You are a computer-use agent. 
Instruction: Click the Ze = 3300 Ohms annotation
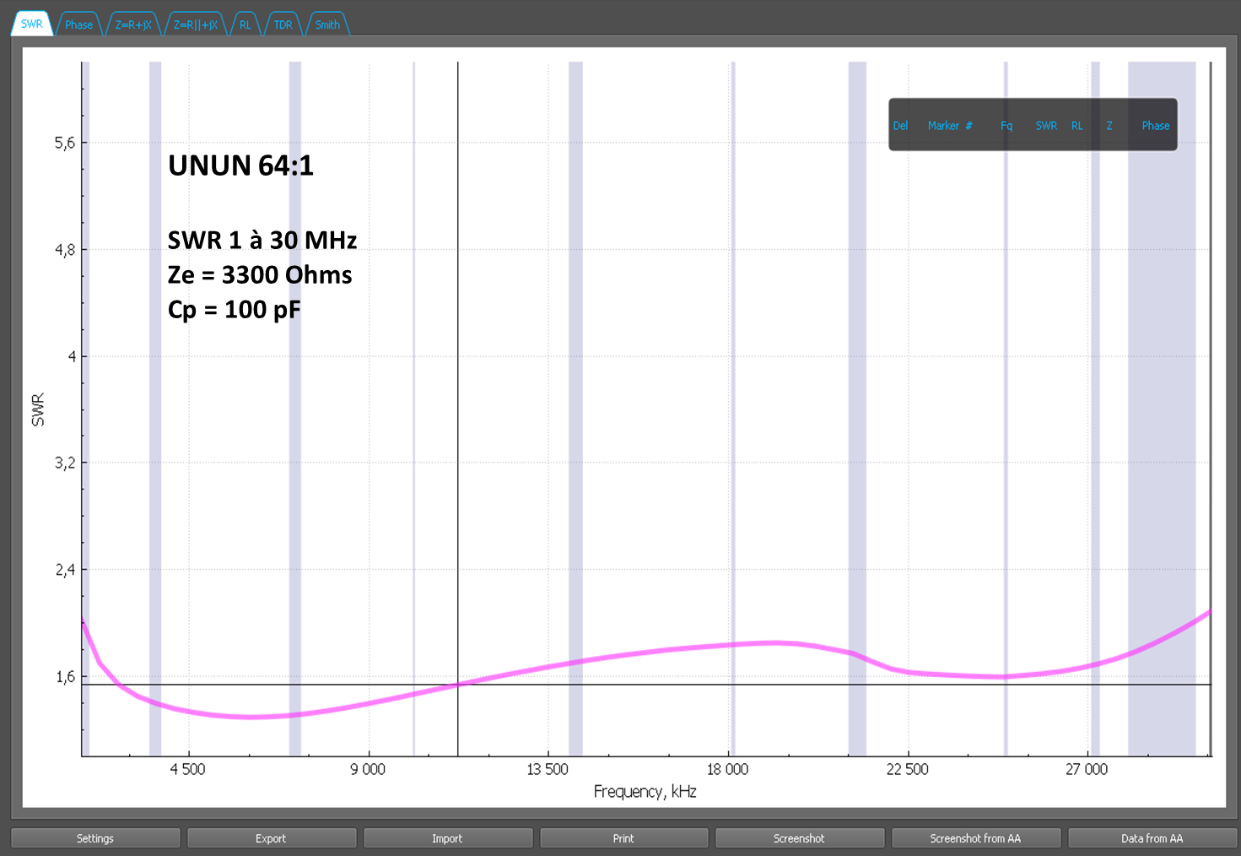(x=260, y=275)
